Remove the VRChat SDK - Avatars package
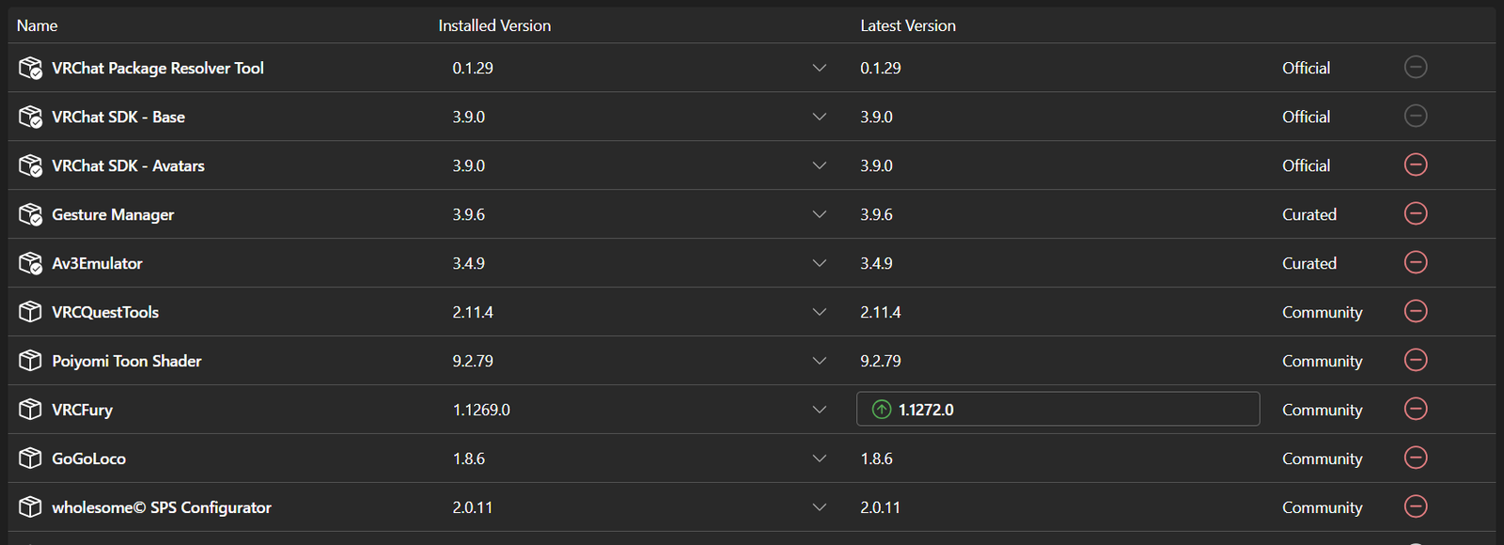1504x545 pixels. click(x=1416, y=165)
